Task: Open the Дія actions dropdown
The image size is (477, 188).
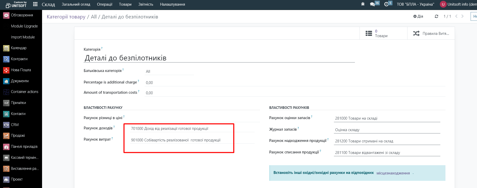Action: coord(418,16)
